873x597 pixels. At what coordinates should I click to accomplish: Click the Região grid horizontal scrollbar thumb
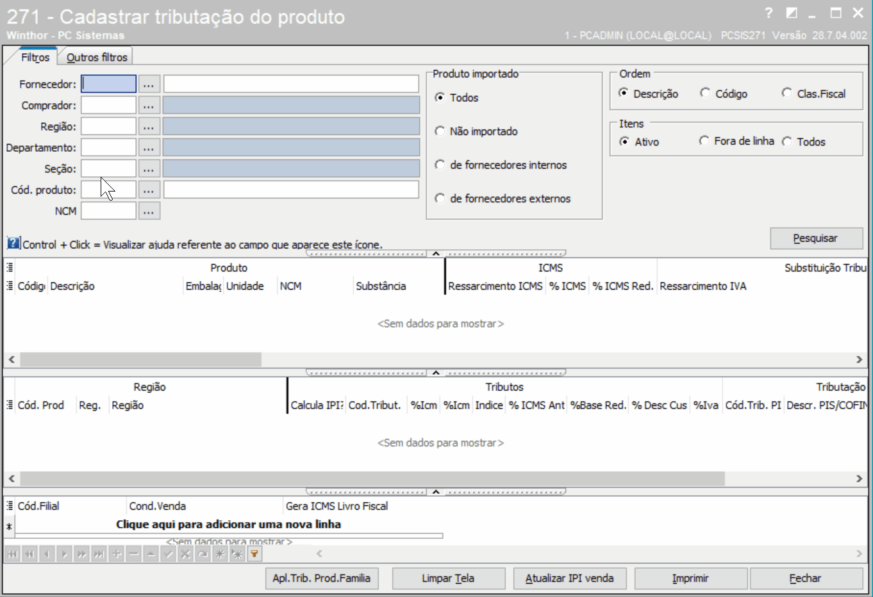(x=372, y=478)
